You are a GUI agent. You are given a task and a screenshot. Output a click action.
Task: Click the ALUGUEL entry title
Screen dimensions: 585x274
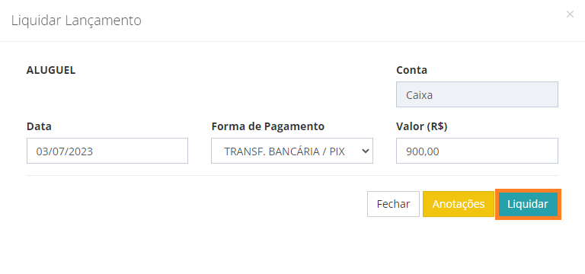[51, 70]
